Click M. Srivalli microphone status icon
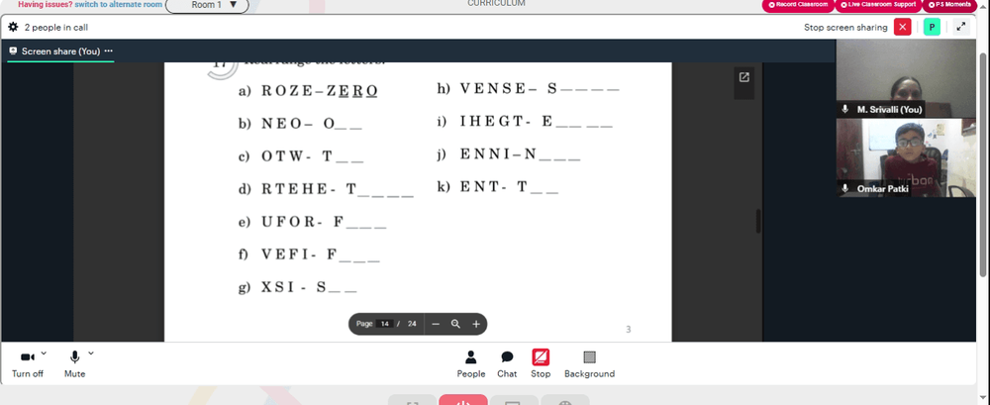This screenshot has height=405, width=990. click(x=844, y=109)
